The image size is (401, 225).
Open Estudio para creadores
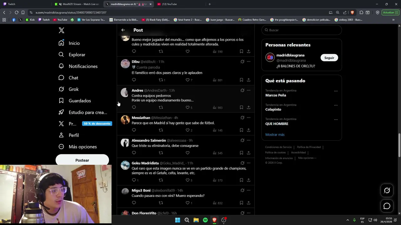(x=83, y=112)
